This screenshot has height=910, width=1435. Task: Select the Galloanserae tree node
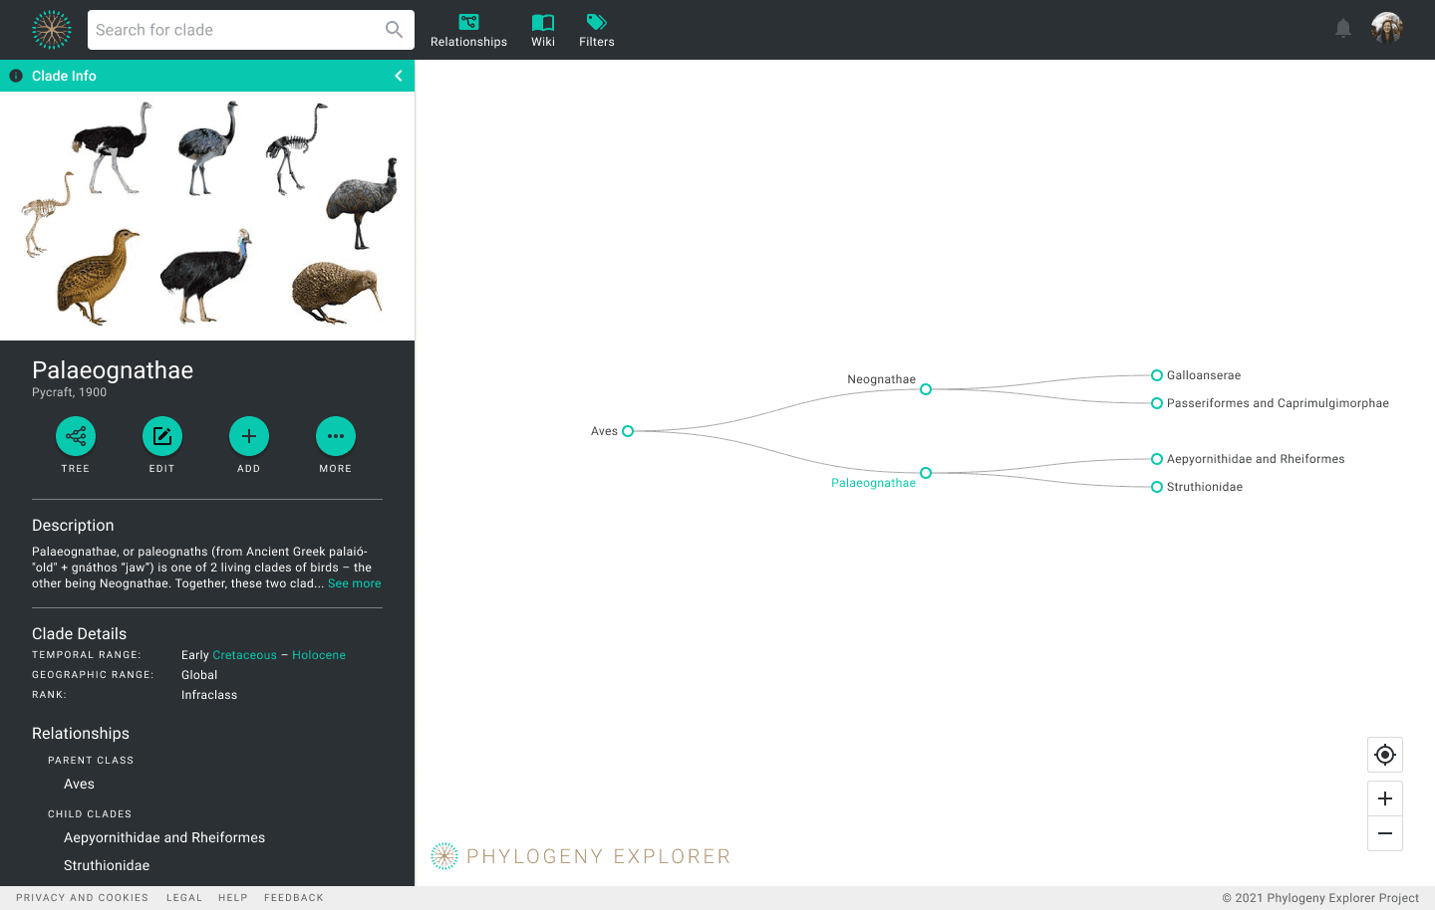pyautogui.click(x=1157, y=375)
